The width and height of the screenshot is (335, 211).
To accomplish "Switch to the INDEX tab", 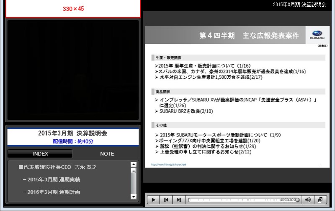I will coord(40,153).
